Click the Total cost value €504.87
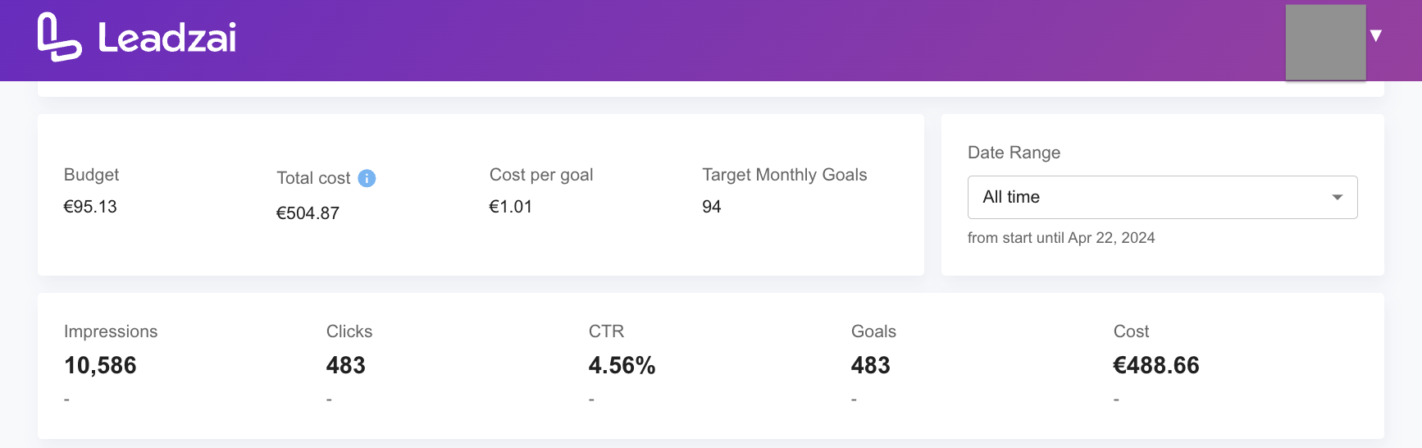Screen dimensions: 1422x448 [x=308, y=213]
